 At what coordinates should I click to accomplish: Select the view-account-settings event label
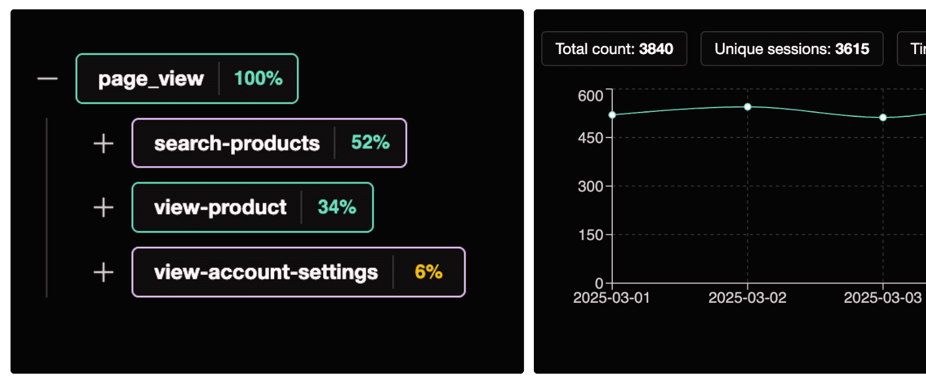(265, 272)
